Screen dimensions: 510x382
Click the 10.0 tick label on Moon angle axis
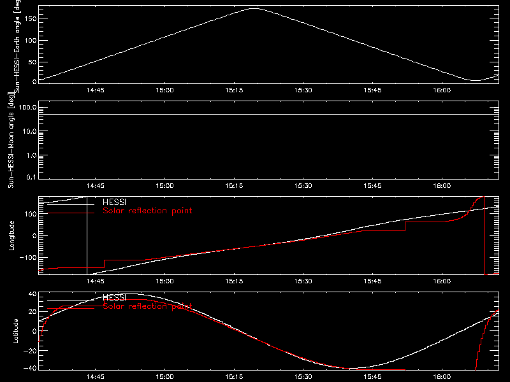tap(29, 132)
